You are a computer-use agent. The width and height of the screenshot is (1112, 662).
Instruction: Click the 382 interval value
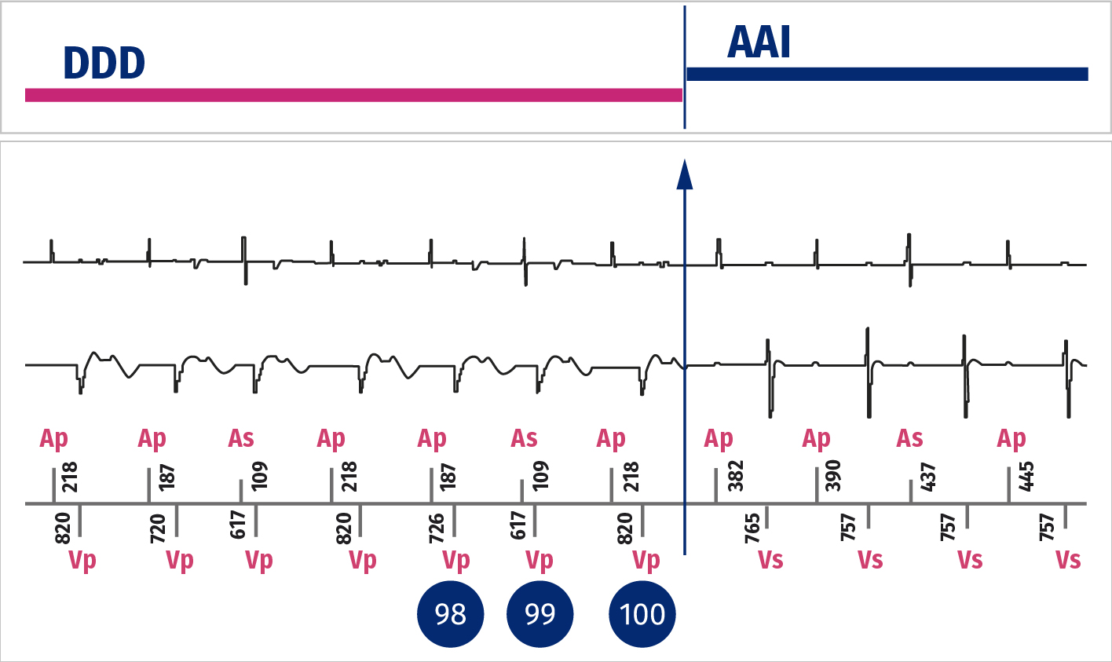pyautogui.click(x=736, y=477)
